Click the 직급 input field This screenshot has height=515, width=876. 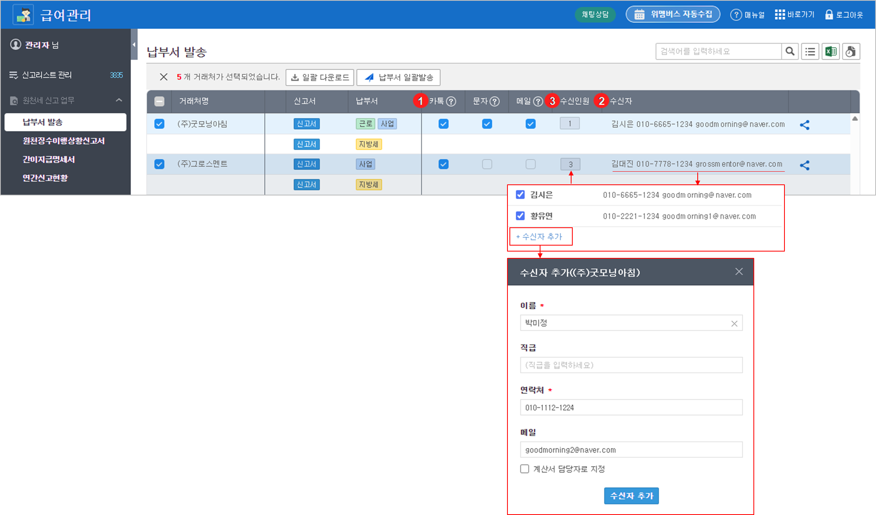coord(631,365)
